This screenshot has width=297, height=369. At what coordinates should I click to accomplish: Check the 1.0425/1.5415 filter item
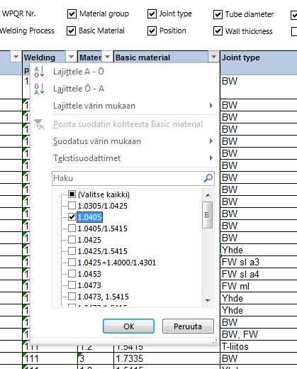(x=72, y=251)
